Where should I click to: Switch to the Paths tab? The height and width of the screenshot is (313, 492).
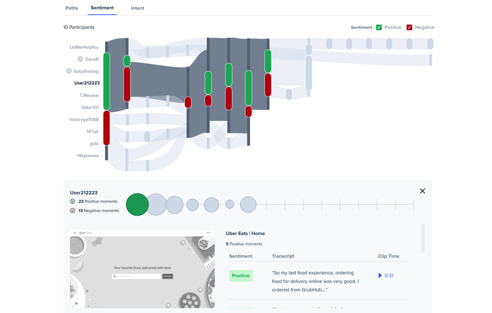(x=72, y=8)
